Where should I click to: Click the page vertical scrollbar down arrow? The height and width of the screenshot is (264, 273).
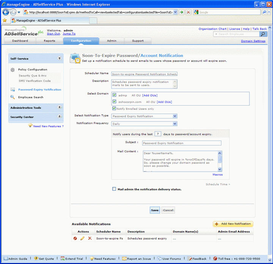[270, 260]
